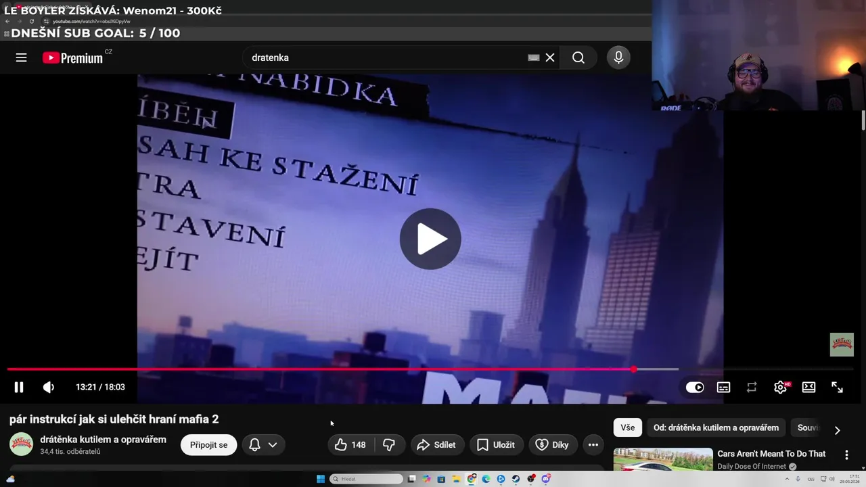The width and height of the screenshot is (866, 487).
Task: Open the YouTube hamburger guide menu
Action: [x=21, y=57]
